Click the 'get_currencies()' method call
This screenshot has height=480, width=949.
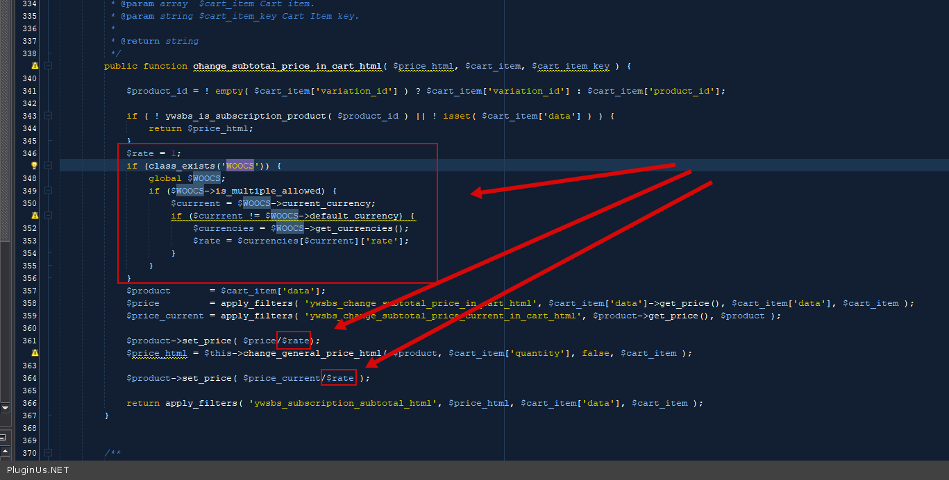coord(360,228)
